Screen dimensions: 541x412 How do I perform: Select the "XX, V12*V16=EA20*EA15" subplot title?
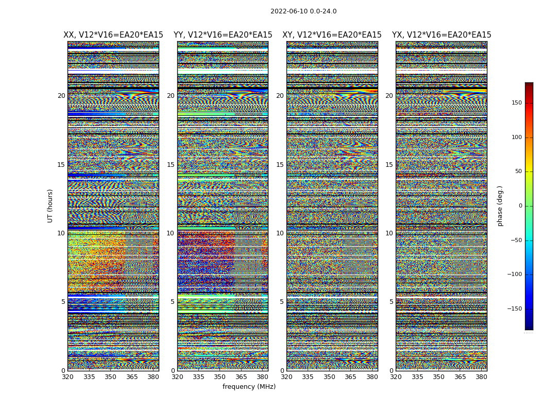point(113,35)
